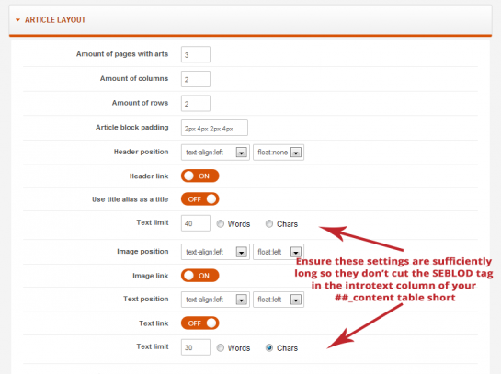Toggle the Header link switch off
The image size is (501, 374).
coord(200,176)
